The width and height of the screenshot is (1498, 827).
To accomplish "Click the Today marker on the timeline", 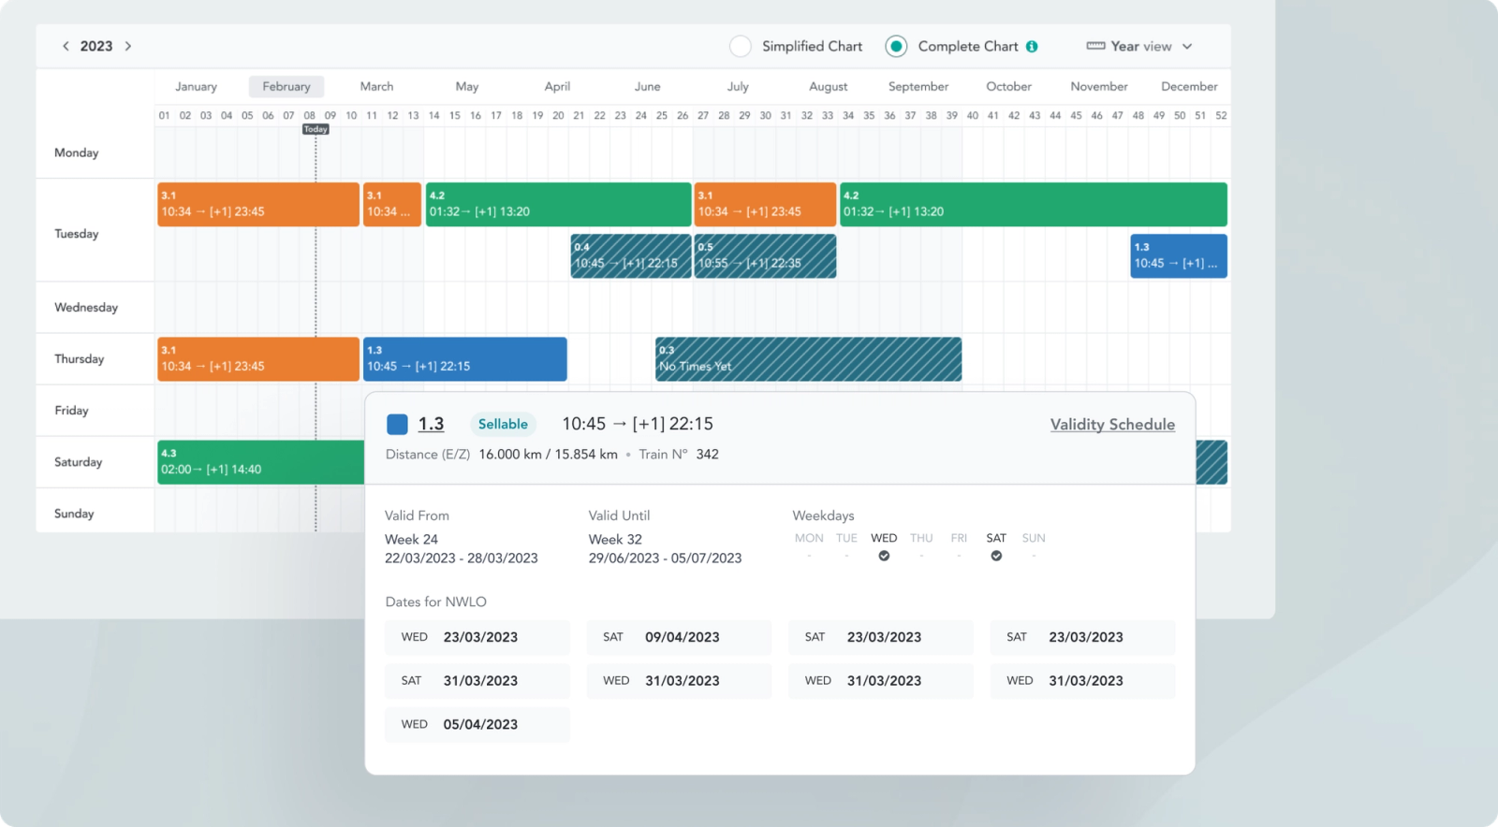I will pyautogui.click(x=316, y=129).
